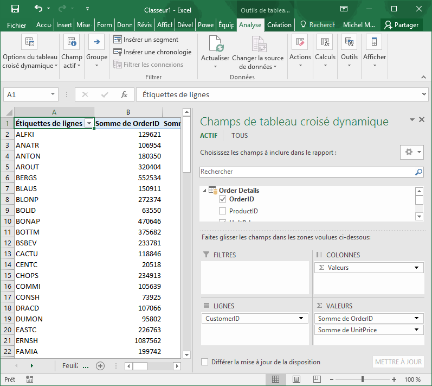The image size is (432, 386).
Task: Enable Différer la mise à jour checkbox
Action: (205, 362)
